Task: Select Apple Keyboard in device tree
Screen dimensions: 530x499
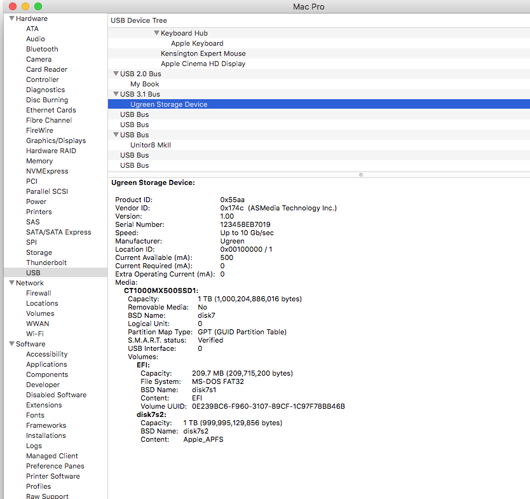Action: tap(197, 43)
